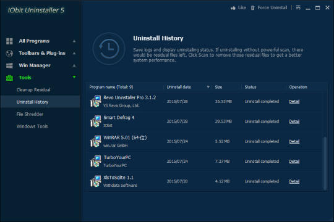Open the hamburger options menu icon

[x=298, y=7]
